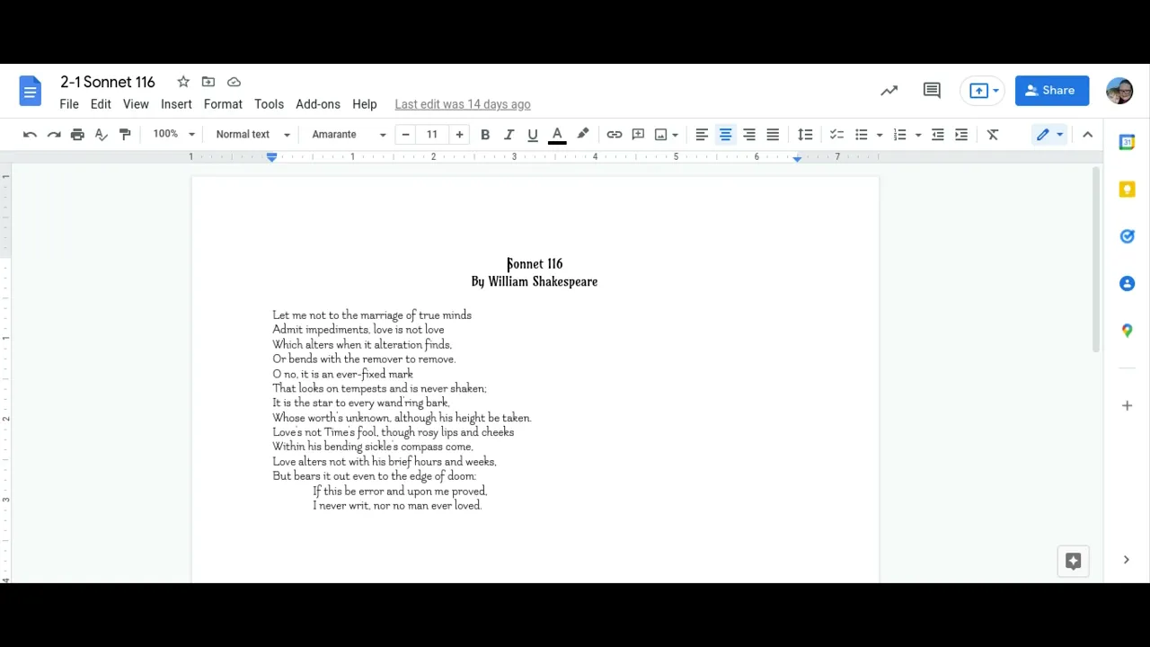The width and height of the screenshot is (1150, 647).
Task: Set justified text alignment
Action: 773,135
